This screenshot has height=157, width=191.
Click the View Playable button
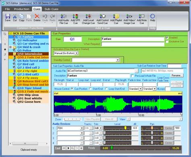point(92,119)
